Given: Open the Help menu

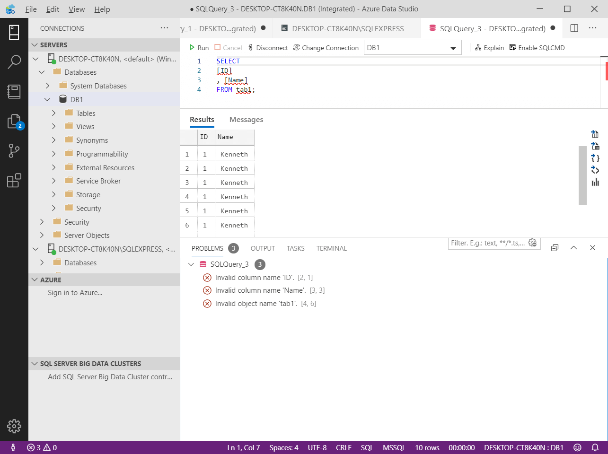Looking at the screenshot, I should 102,9.
